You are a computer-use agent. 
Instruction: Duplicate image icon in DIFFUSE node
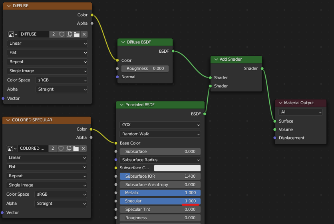pos(69,34)
